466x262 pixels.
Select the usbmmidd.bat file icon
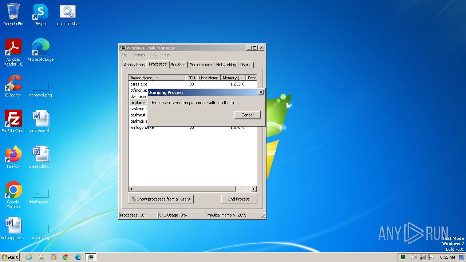pos(68,15)
